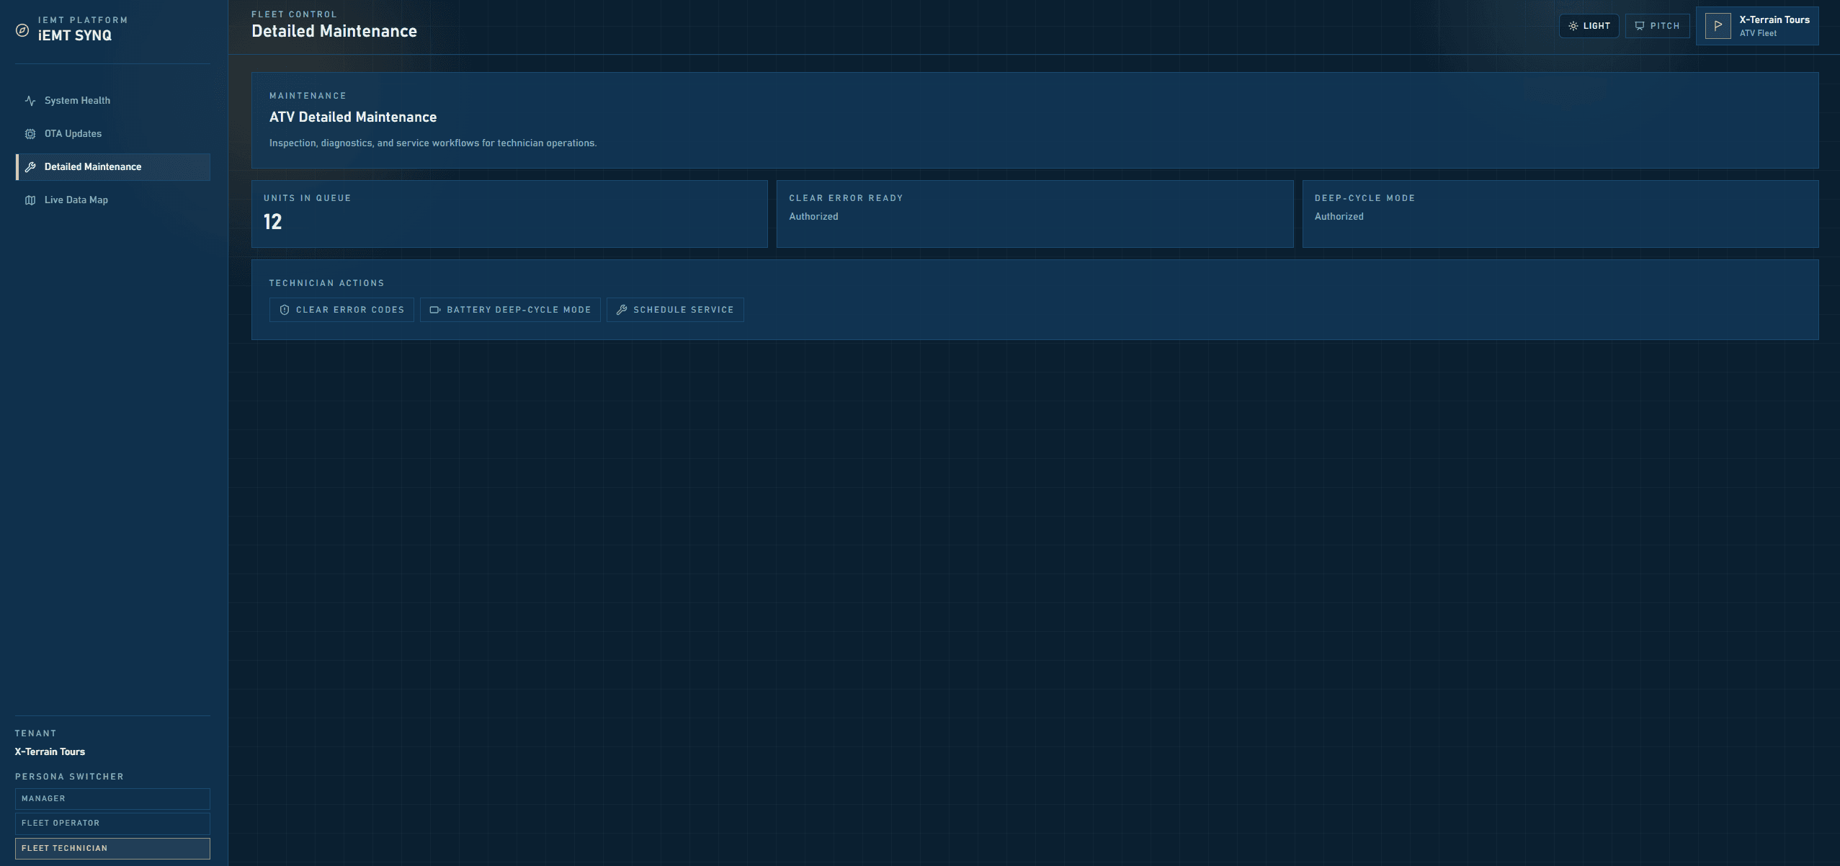The image size is (1840, 866).
Task: Navigate to Live Data Map
Action: point(76,200)
